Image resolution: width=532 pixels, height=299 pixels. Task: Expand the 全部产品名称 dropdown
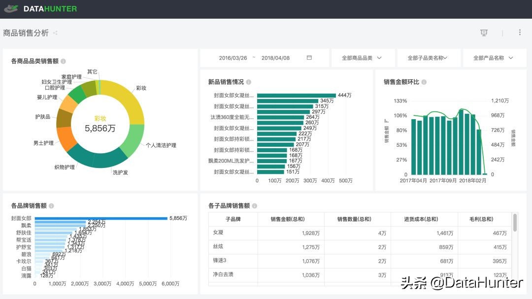[x=494, y=58]
